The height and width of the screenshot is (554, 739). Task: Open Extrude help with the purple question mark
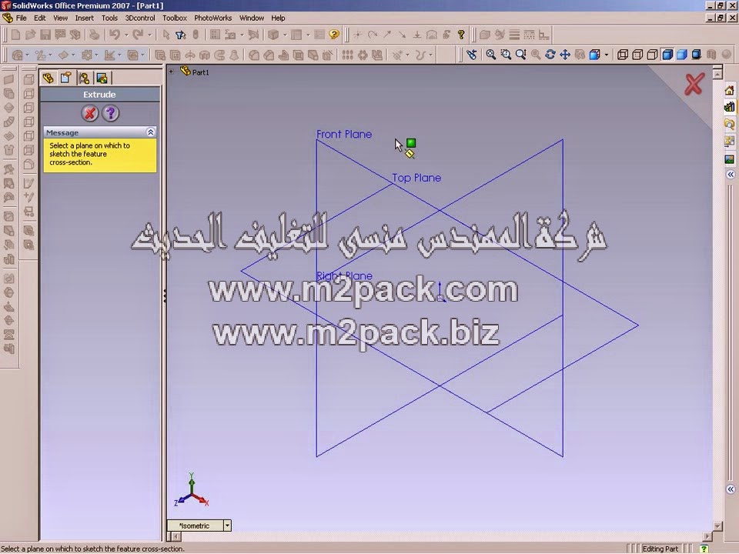click(x=110, y=114)
